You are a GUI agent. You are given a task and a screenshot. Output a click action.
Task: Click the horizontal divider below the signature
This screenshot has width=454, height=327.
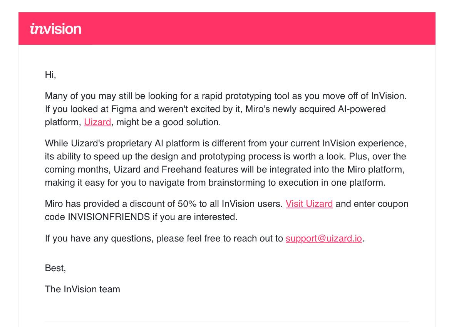(x=227, y=321)
